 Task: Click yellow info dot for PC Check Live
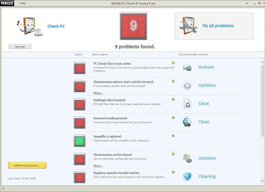[173, 63]
